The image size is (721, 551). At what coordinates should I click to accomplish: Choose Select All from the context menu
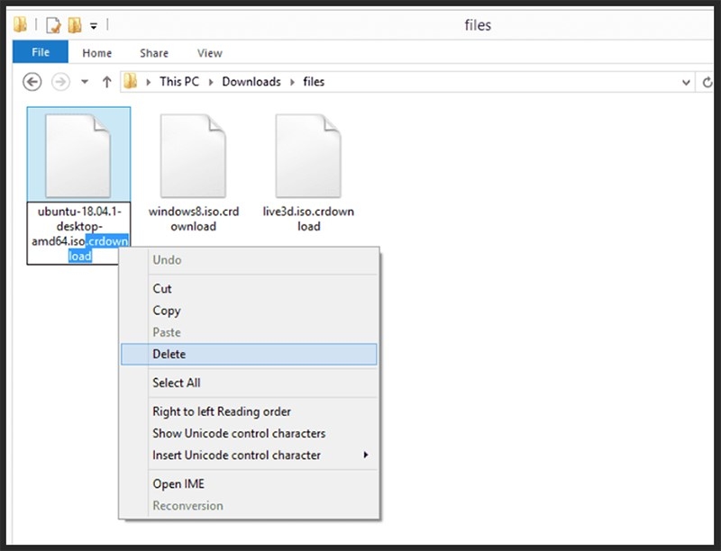249,383
